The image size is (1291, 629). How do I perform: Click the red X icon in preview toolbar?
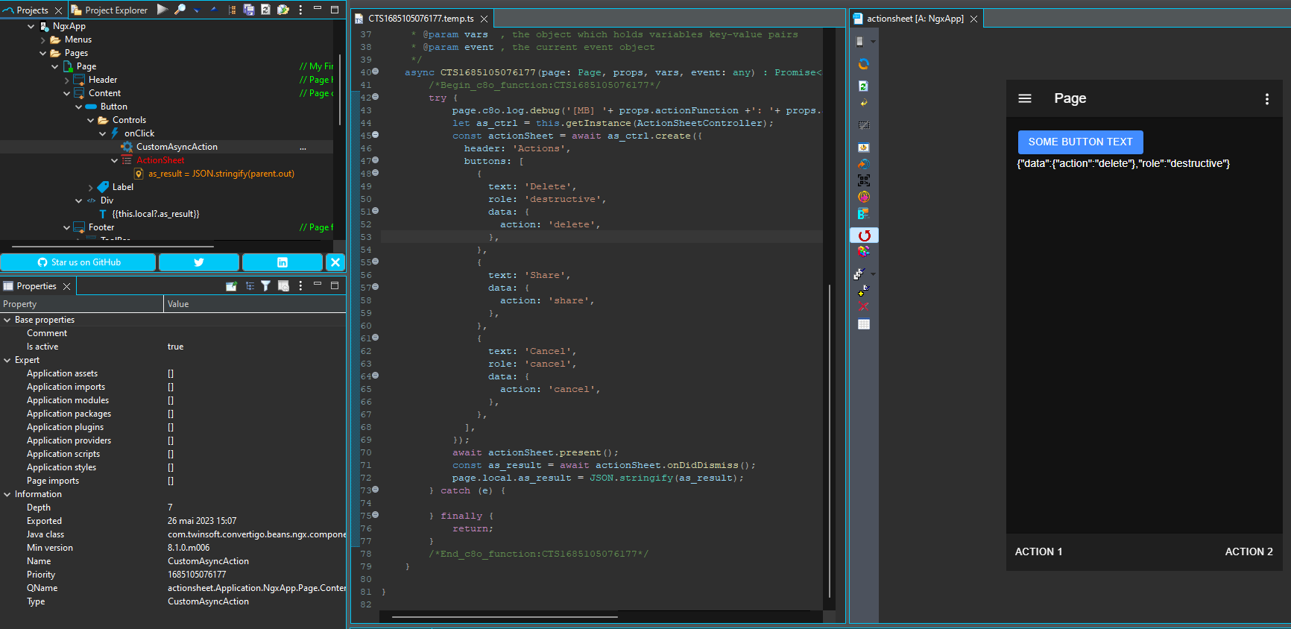click(x=863, y=306)
